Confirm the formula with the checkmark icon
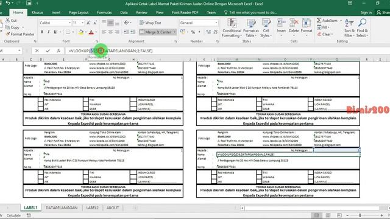The height and width of the screenshot is (219, 390). coord(48,50)
